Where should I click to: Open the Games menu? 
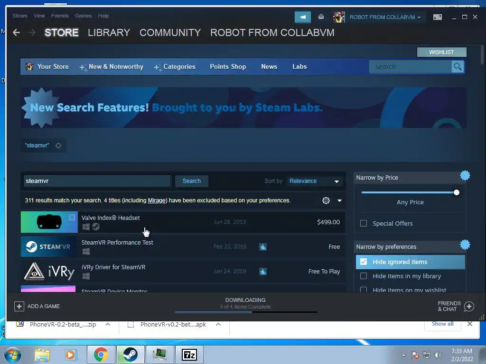point(84,16)
